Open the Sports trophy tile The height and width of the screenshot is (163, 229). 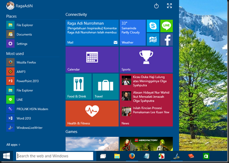pyautogui.click(x=146, y=59)
